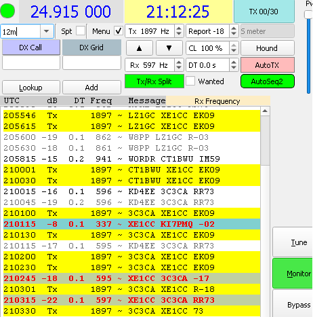Image resolution: width=313 pixels, height=317 pixels.
Task: Focus the DX Call input field
Action: pyautogui.click(x=31, y=62)
